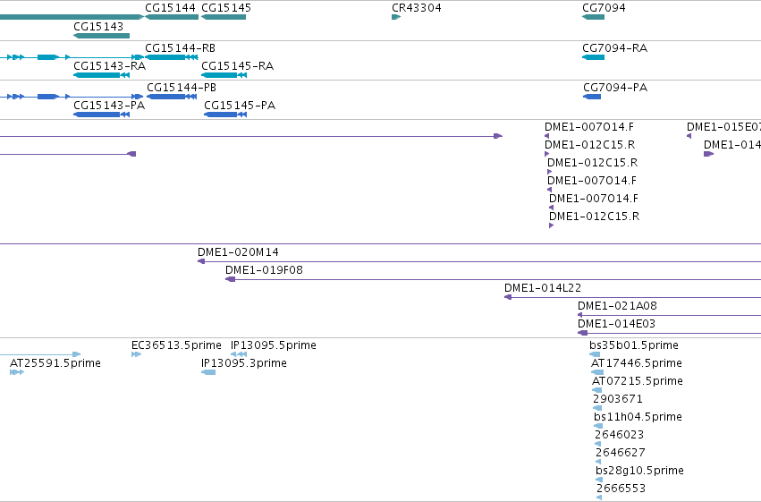This screenshot has width=761, height=502.
Task: Select the CG7094-PA protein label
Action: 615,88
